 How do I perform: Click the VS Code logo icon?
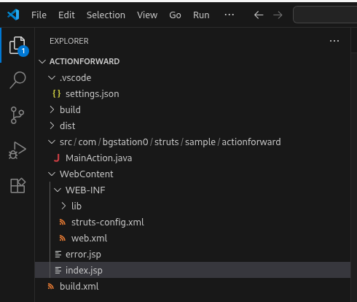tap(13, 15)
